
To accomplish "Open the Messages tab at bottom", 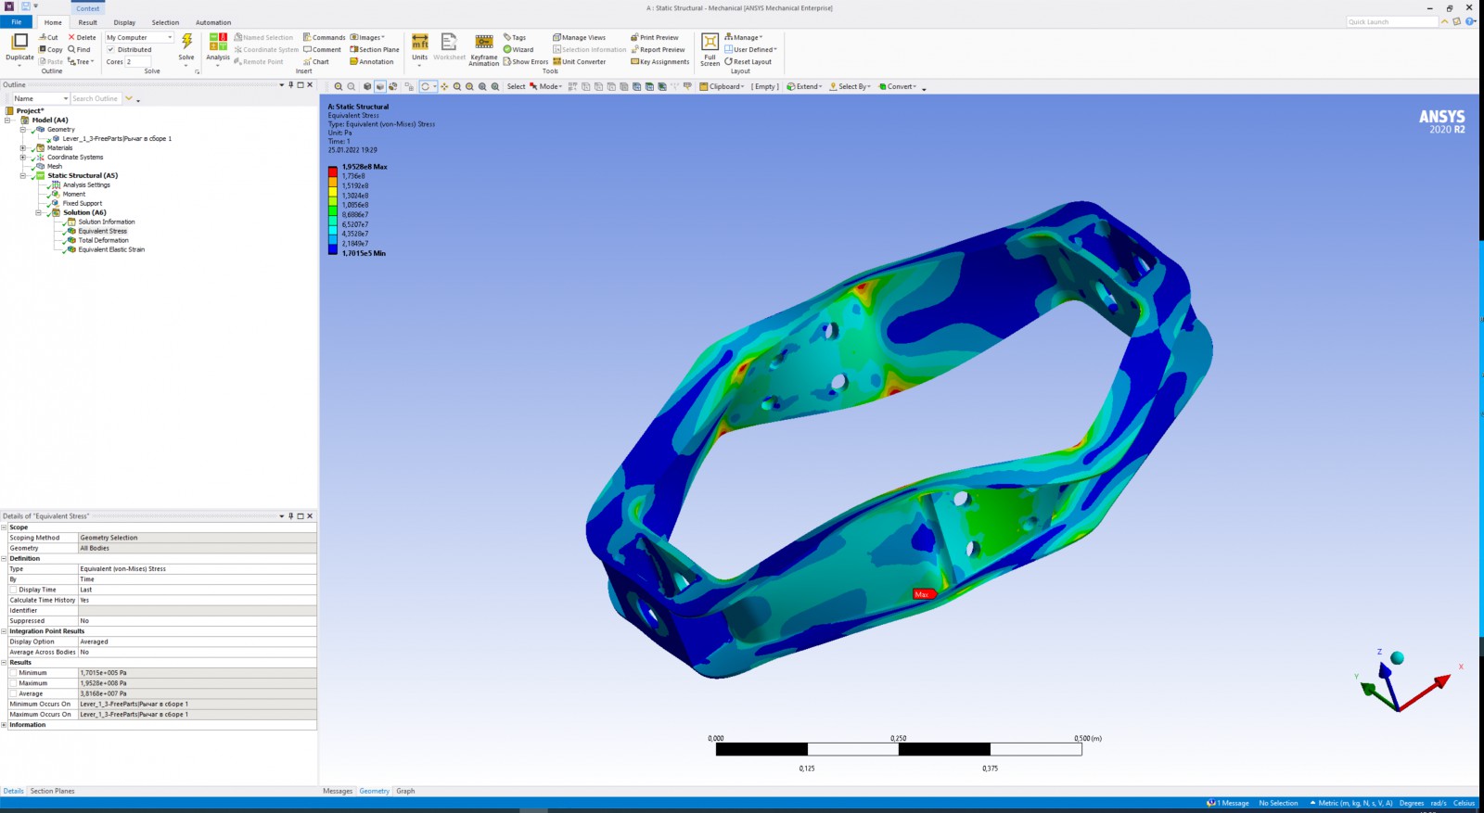I will [x=338, y=791].
